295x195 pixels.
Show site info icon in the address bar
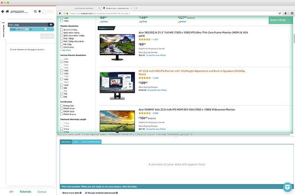tap(64, 13)
